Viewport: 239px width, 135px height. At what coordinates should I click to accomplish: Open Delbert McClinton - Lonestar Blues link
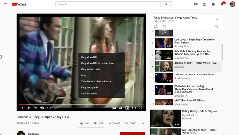point(194,75)
